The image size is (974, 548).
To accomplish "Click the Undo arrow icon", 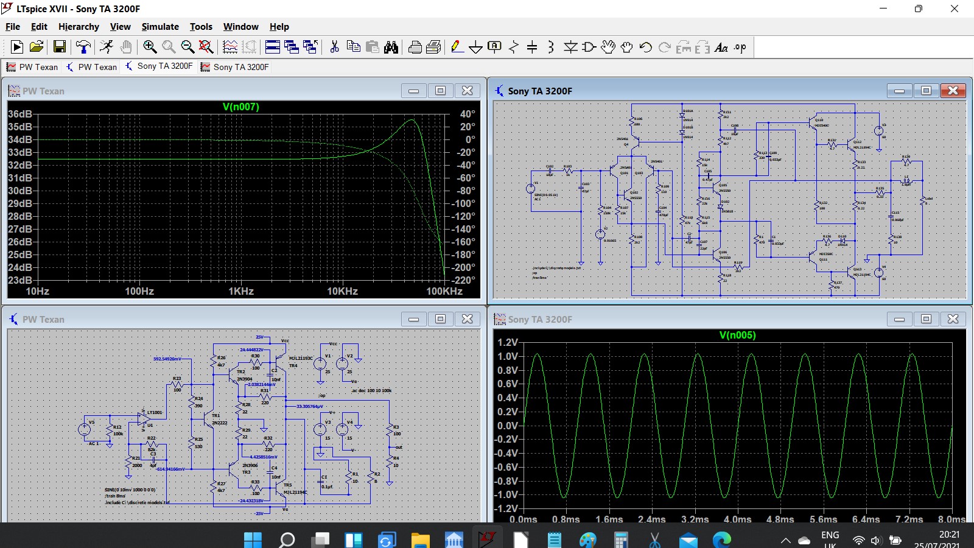I will 646,47.
